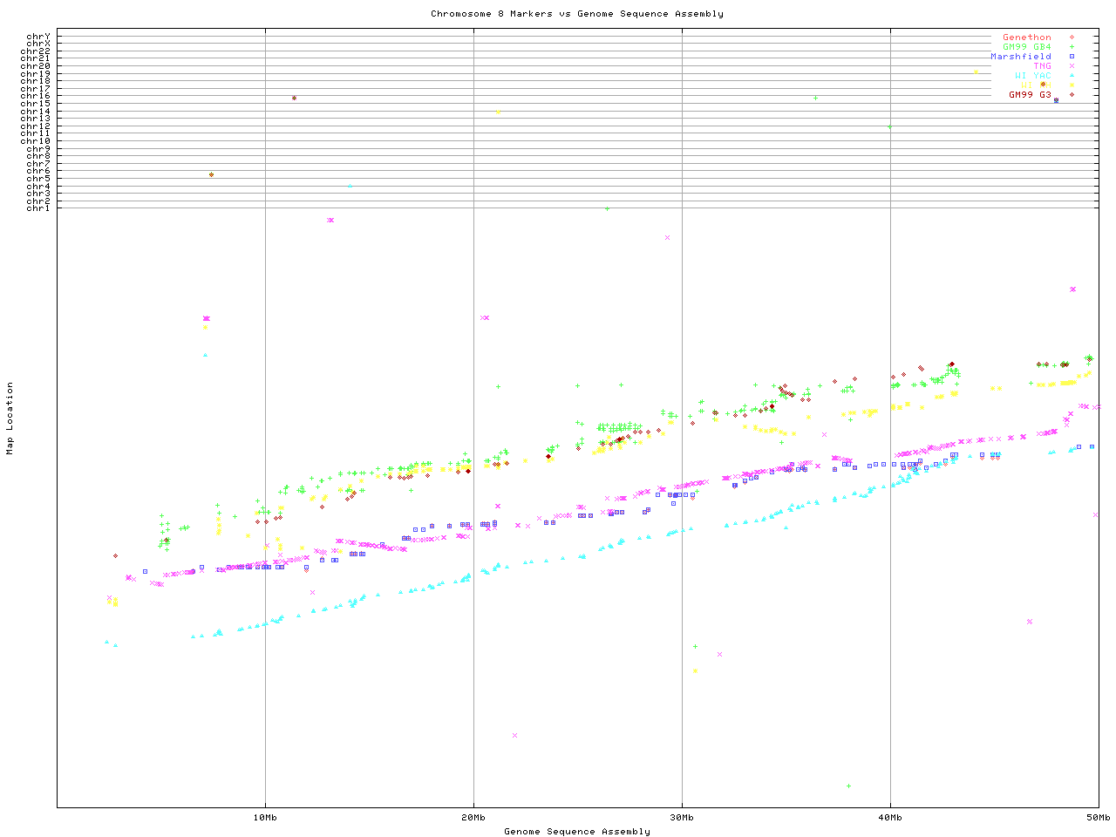Image resolution: width=1116 pixels, height=837 pixels.
Task: Click the magenta X TNG legend marker
Action: click(x=1072, y=66)
